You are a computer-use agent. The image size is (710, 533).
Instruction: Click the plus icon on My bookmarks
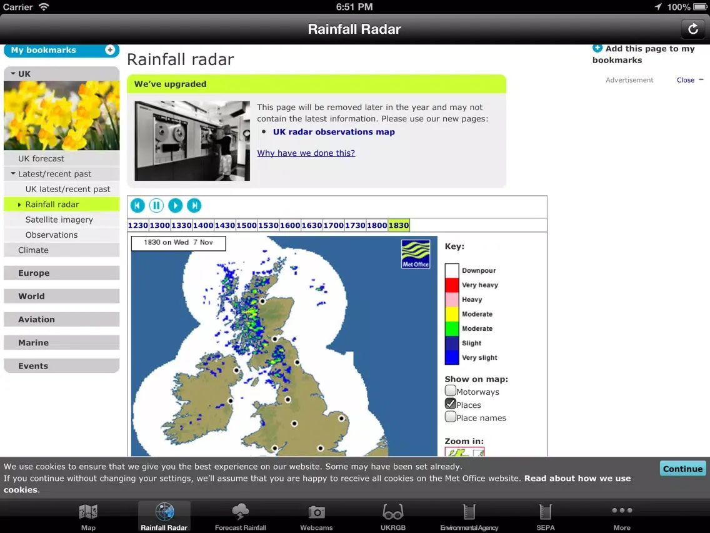pos(109,50)
